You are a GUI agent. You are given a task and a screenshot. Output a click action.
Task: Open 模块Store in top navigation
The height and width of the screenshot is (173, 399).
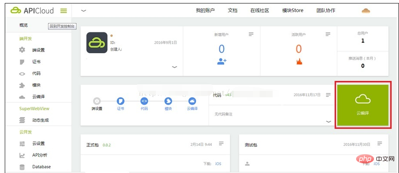[293, 10]
